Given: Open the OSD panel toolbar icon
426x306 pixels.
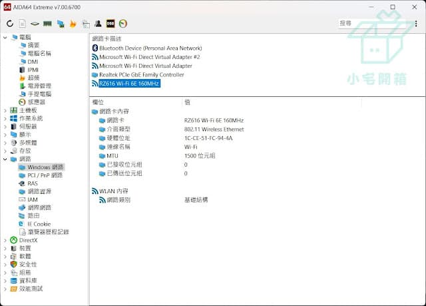Looking at the screenshot, I should [110, 24].
